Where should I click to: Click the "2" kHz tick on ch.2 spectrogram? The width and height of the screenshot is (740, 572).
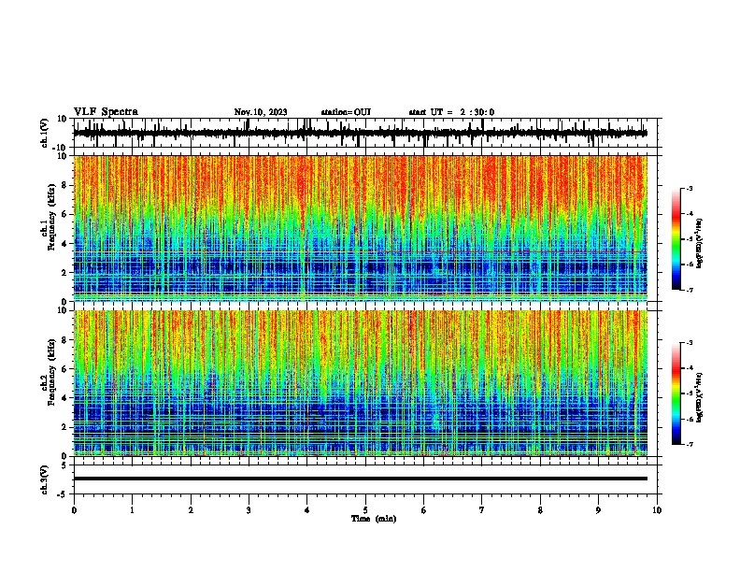[64, 427]
